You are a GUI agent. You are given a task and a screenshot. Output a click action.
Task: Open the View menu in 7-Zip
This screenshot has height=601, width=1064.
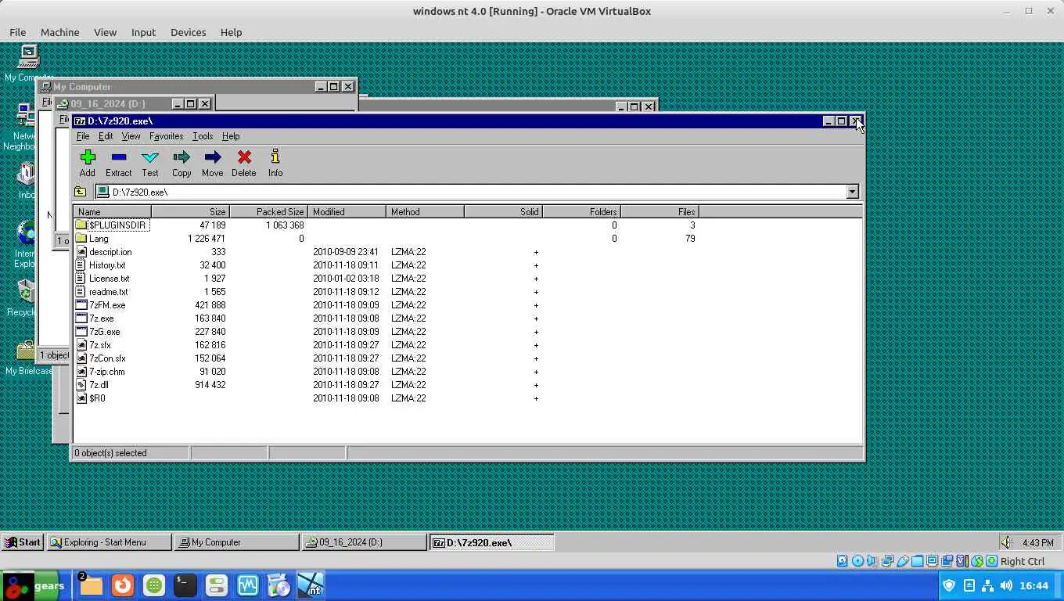tap(131, 136)
